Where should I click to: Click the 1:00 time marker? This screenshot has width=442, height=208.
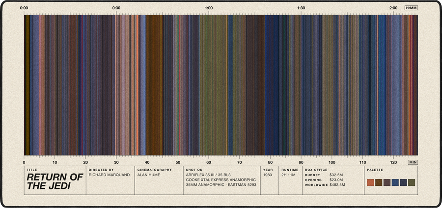[x=209, y=8]
